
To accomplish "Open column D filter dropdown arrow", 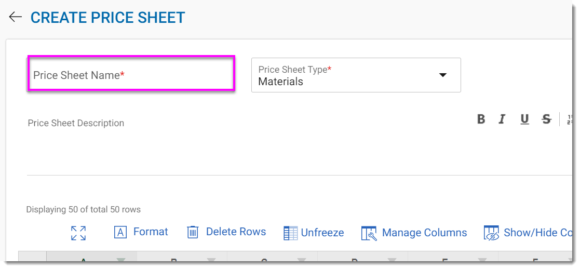I will [x=392, y=260].
